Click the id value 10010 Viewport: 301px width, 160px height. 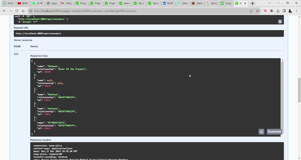pyautogui.click(x=48, y=86)
